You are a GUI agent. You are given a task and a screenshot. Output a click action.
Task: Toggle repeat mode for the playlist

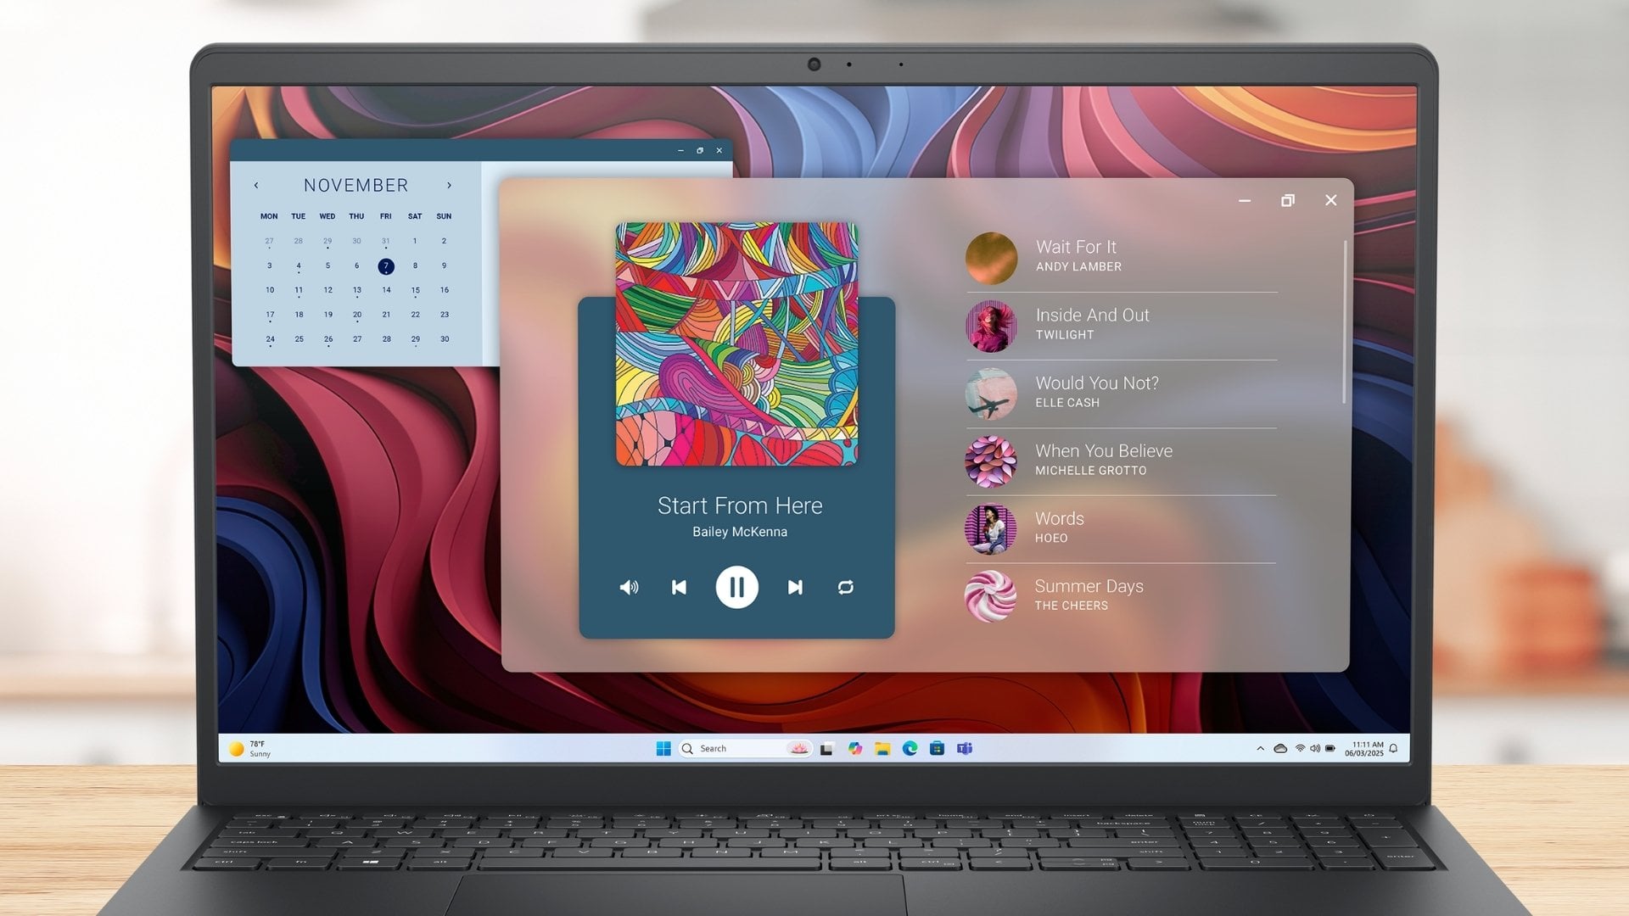click(x=845, y=587)
